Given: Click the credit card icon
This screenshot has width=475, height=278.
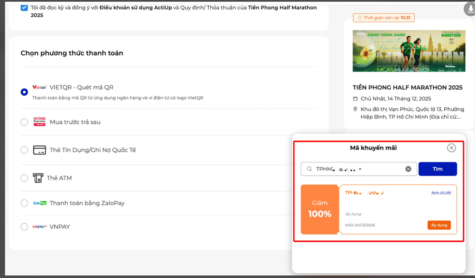Looking at the screenshot, I should pyautogui.click(x=39, y=150).
